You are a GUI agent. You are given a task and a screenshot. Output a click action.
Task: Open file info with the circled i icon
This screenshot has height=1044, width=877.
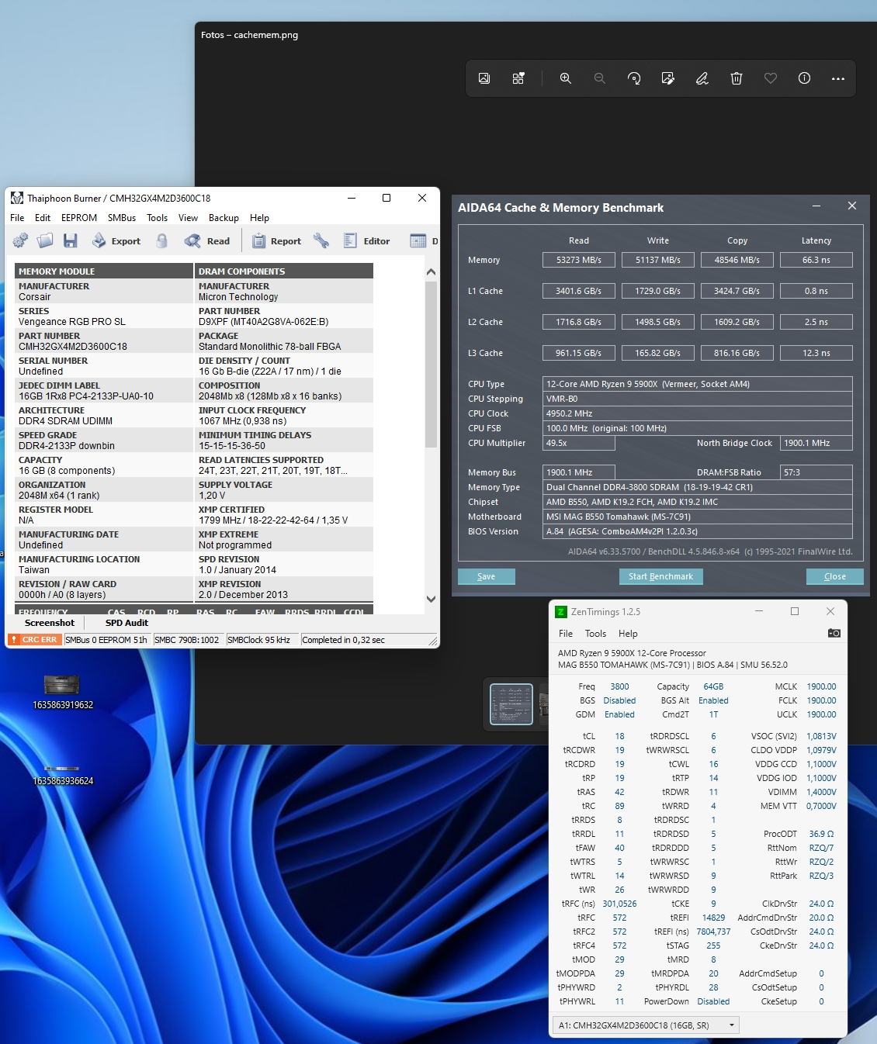[x=805, y=78]
